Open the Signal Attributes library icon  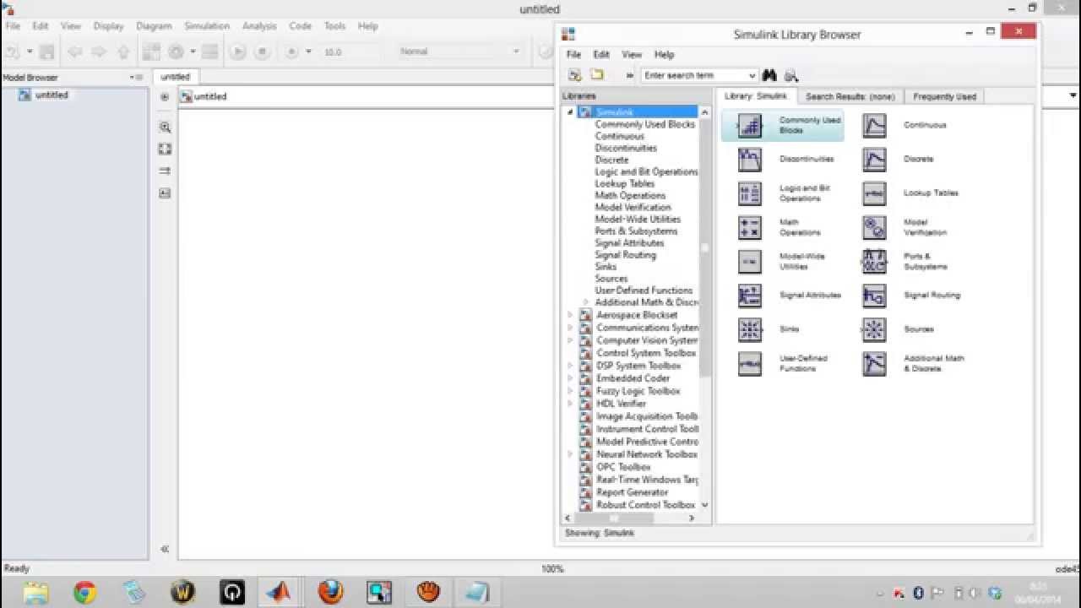click(750, 296)
